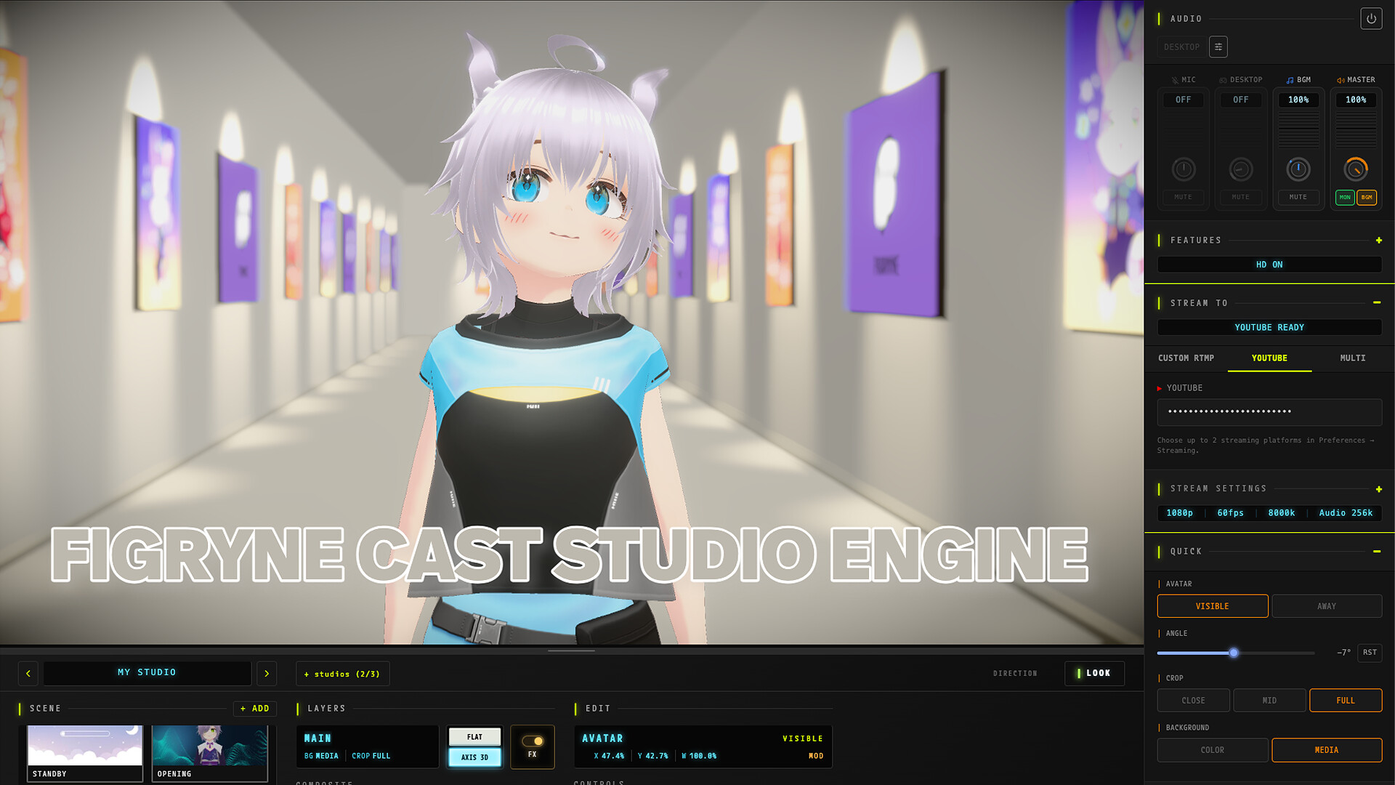Collapse the QUICK section
This screenshot has width=1395, height=785.
pos(1377,552)
